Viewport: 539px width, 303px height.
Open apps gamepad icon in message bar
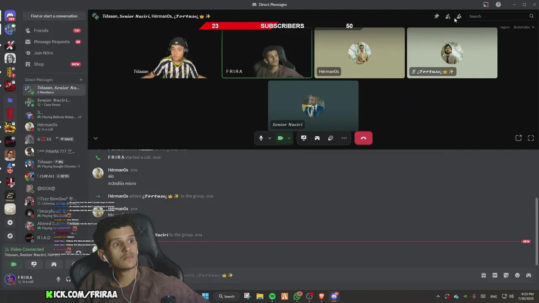pos(528,275)
